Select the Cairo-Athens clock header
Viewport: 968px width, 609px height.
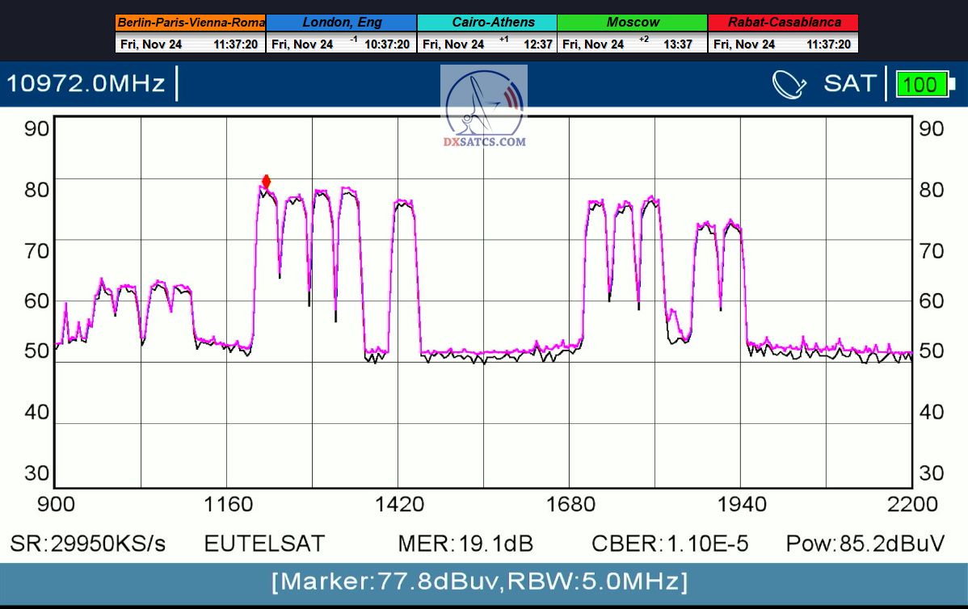(x=486, y=23)
